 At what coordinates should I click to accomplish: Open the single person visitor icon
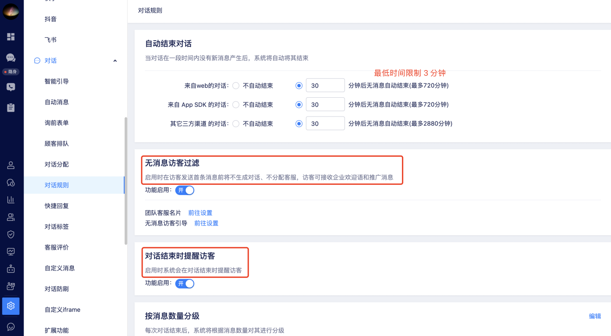(x=11, y=165)
